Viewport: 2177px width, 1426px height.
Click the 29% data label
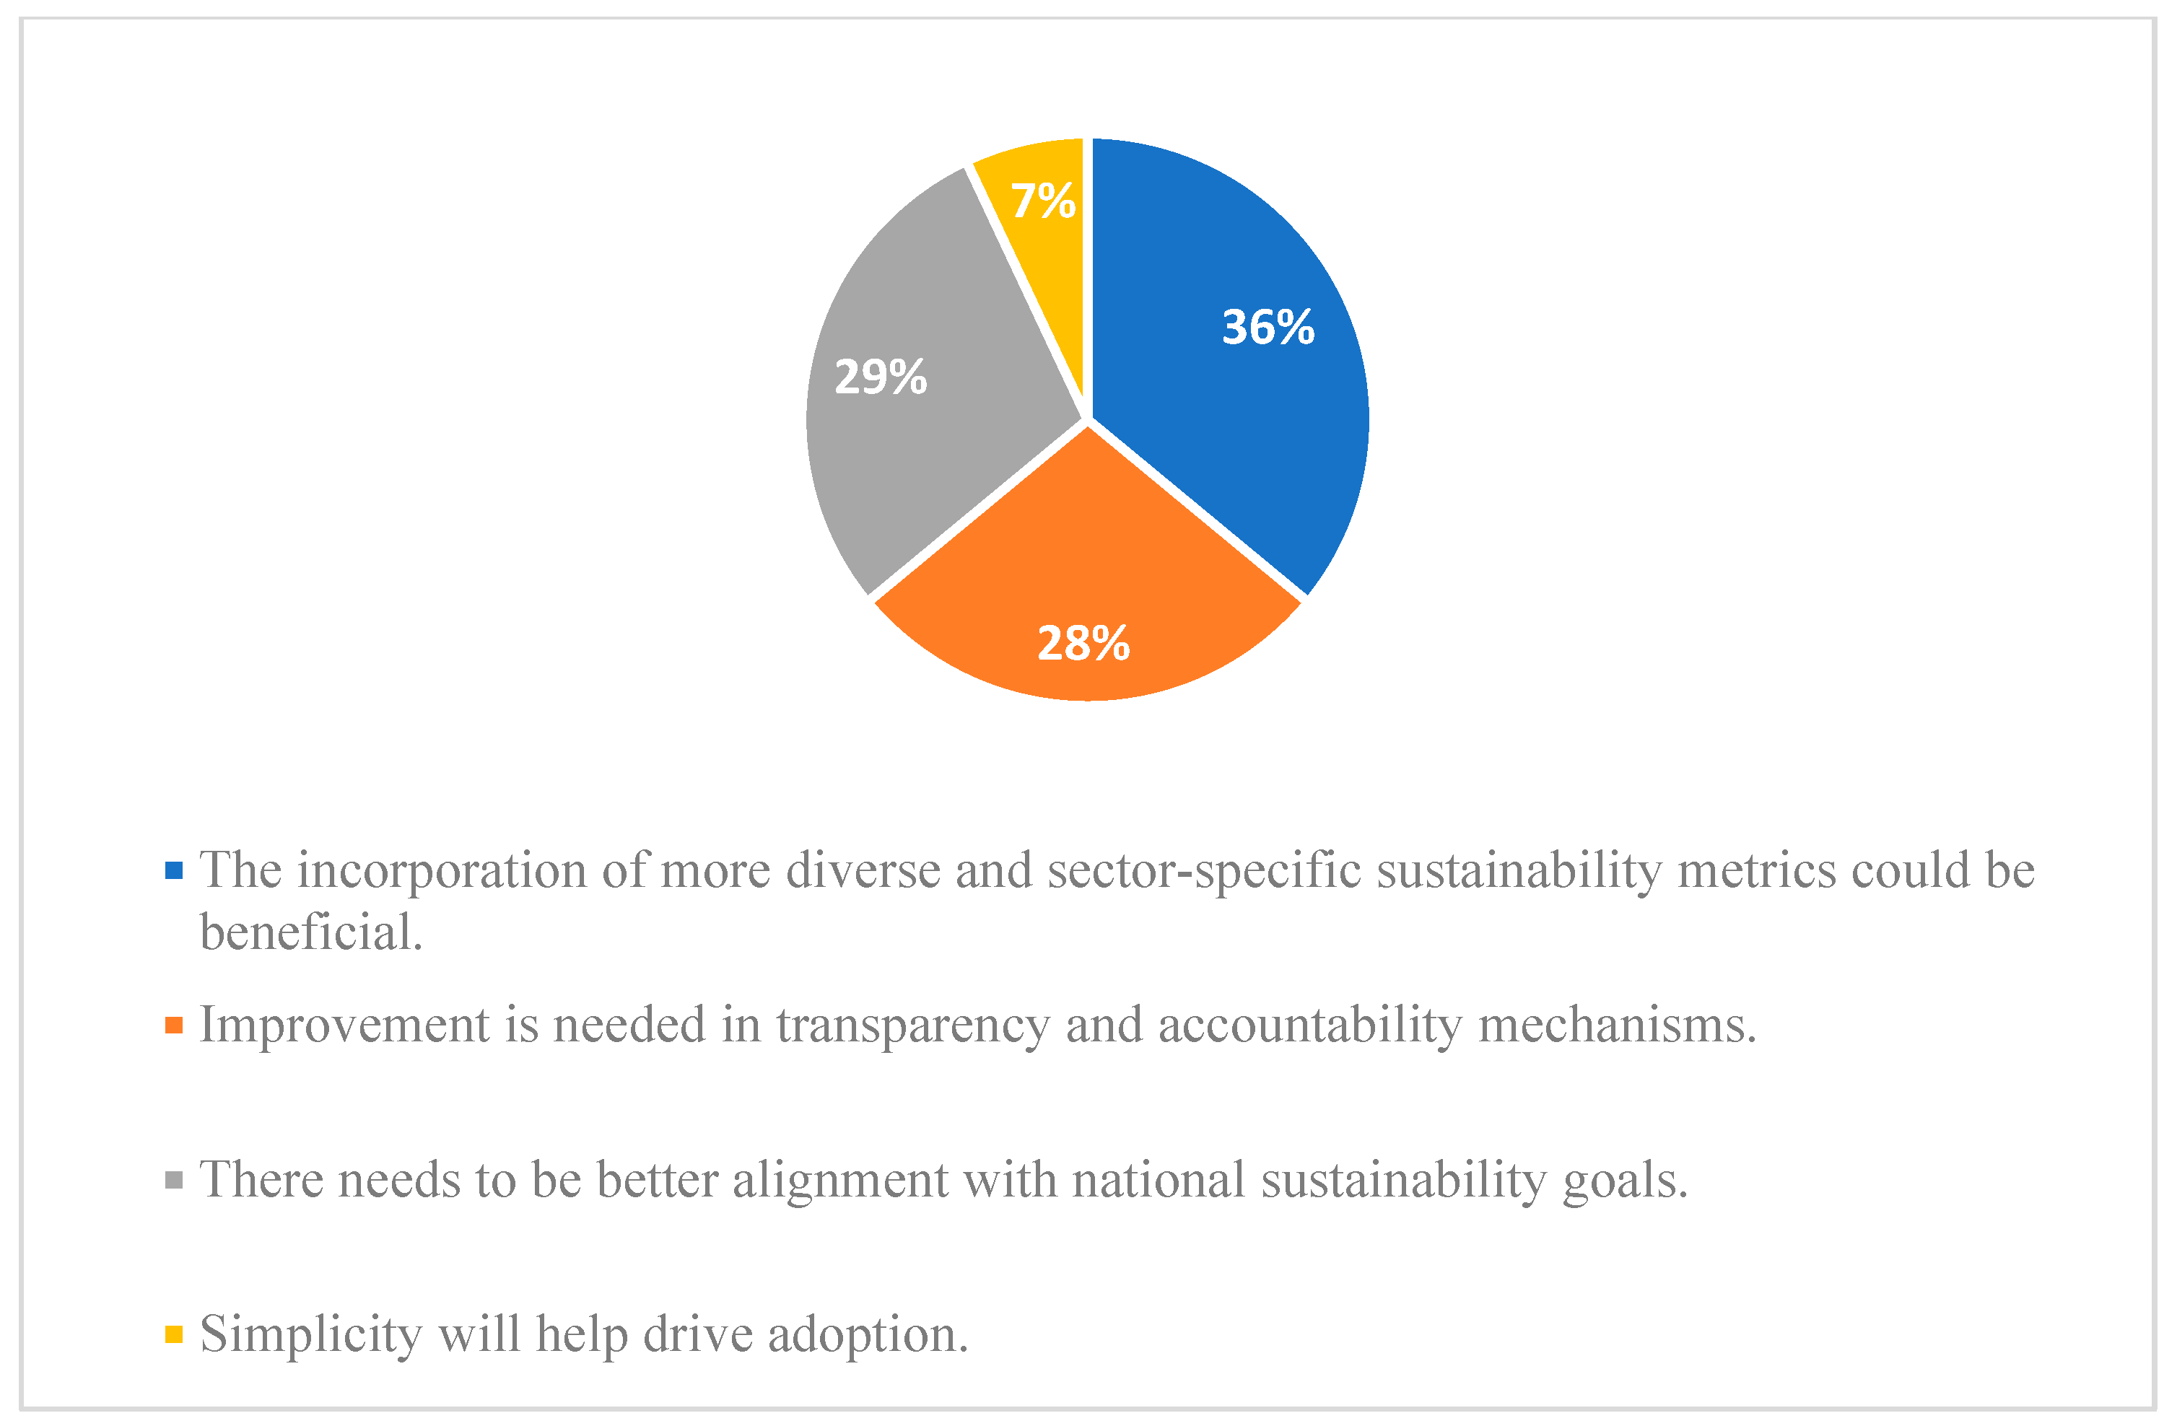point(880,377)
